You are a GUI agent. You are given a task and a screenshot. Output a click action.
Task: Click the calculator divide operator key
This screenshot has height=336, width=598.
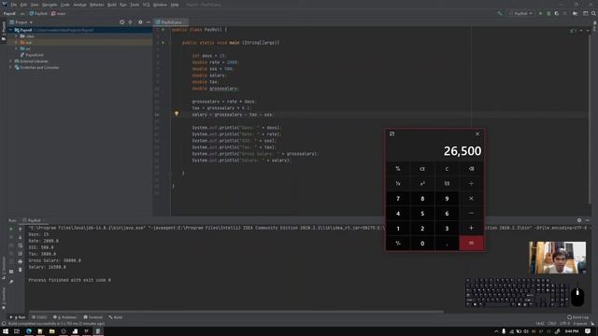471,184
